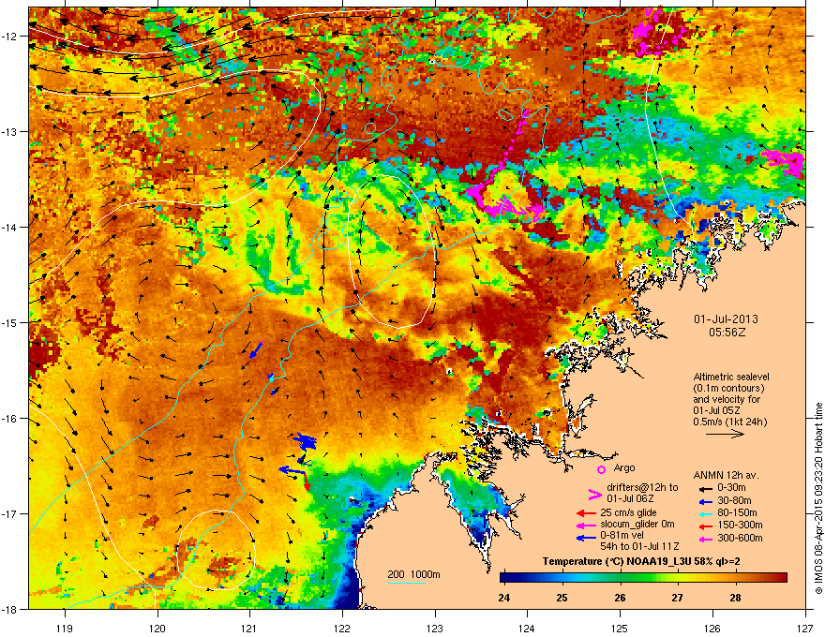Click latitude axis label -18
The image size is (825, 637).
pyautogui.click(x=9, y=609)
